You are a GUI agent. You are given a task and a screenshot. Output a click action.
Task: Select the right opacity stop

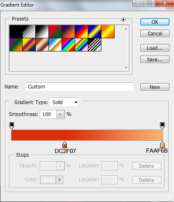(x=162, y=125)
